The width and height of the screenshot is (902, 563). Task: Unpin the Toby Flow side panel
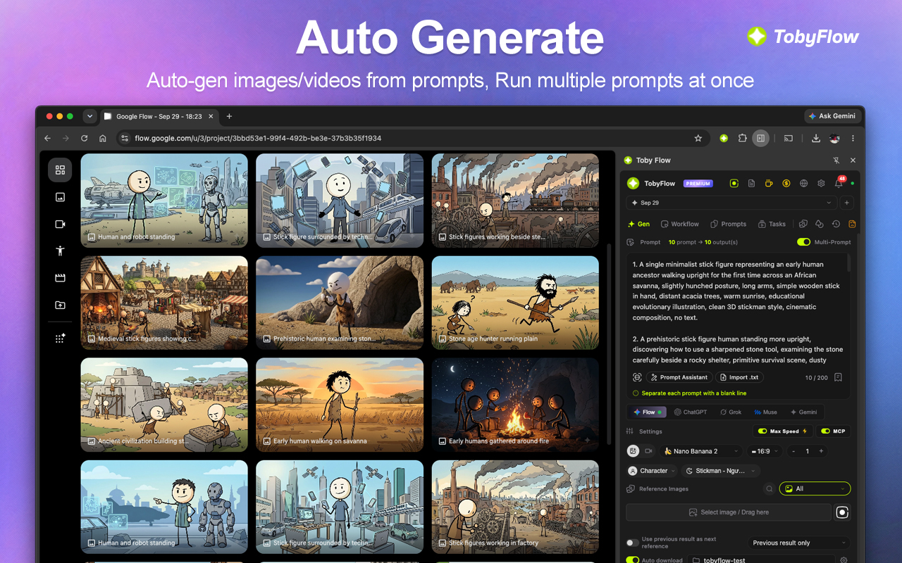[x=836, y=160]
